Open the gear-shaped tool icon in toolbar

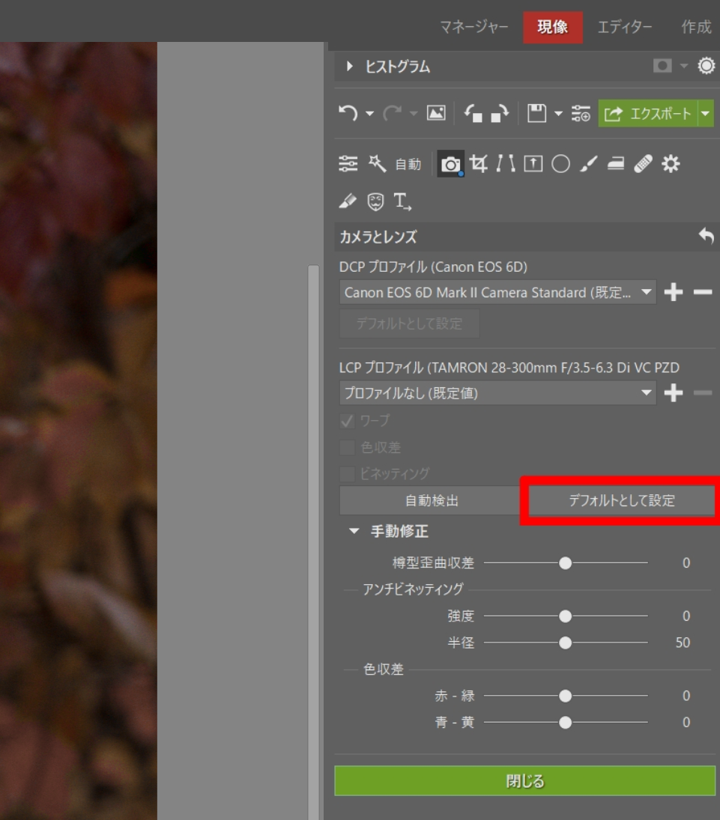tap(671, 164)
